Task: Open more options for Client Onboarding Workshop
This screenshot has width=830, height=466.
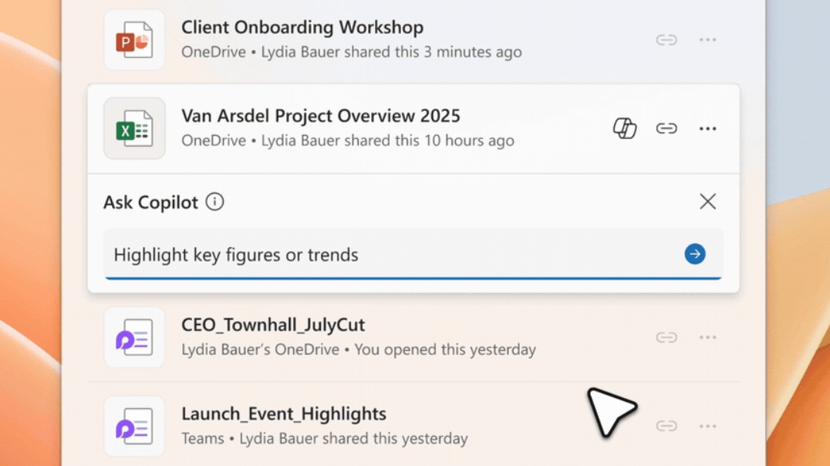Action: (707, 40)
